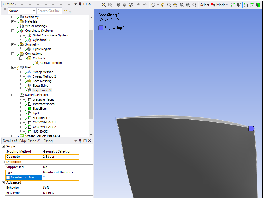Screen dimensions: 264x199
Task: Toggle pin on the Details panel
Action: coord(80,141)
